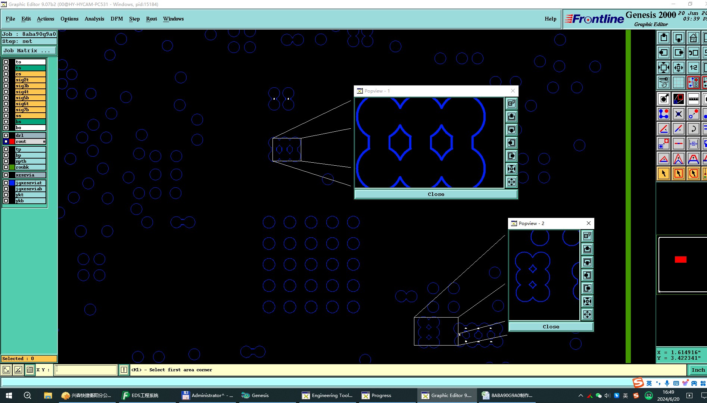This screenshot has width=707, height=403.
Task: Click the pan left view icon
Action: click(x=664, y=53)
